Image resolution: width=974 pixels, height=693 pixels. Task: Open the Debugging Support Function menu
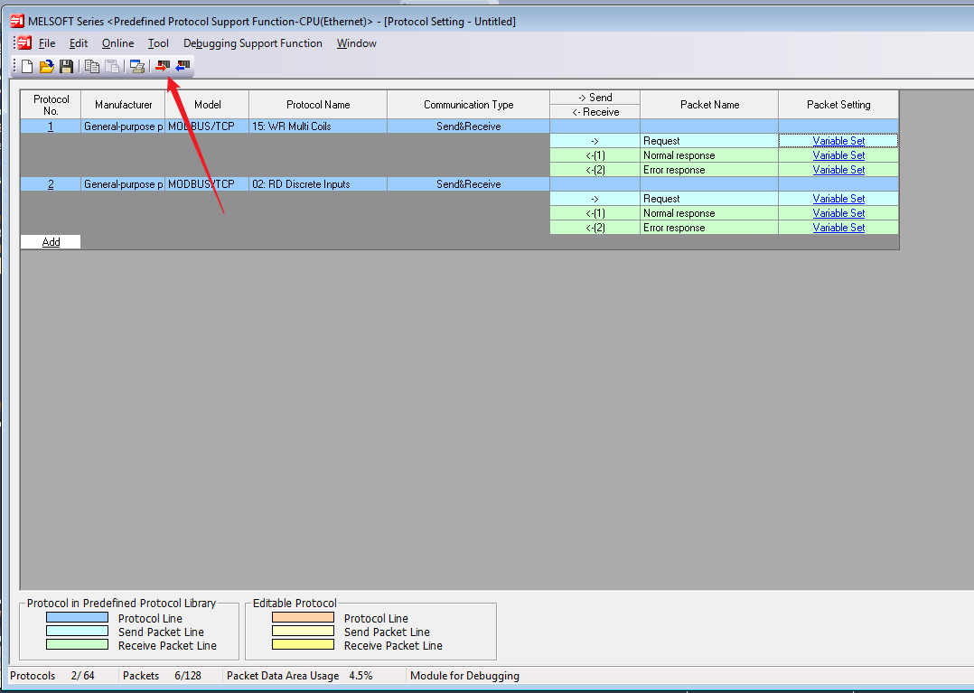click(x=252, y=43)
